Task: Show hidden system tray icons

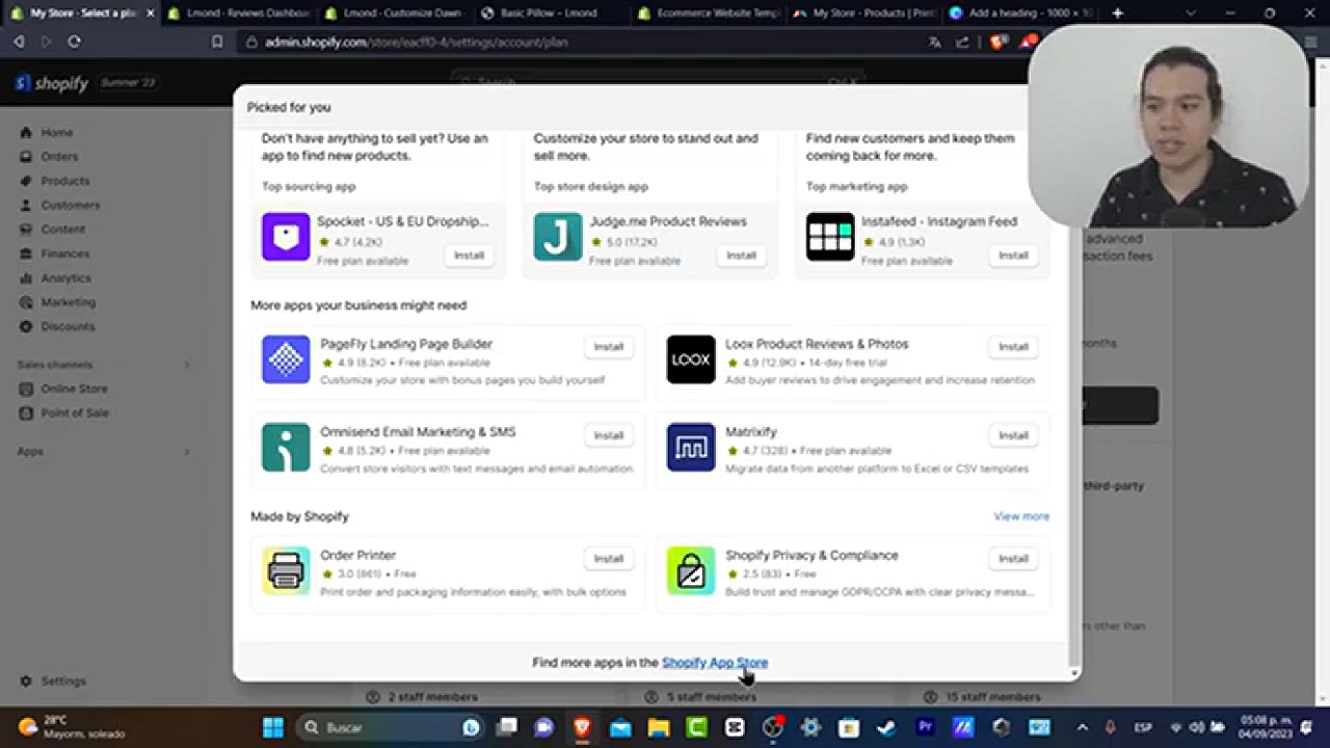Action: tap(1083, 727)
